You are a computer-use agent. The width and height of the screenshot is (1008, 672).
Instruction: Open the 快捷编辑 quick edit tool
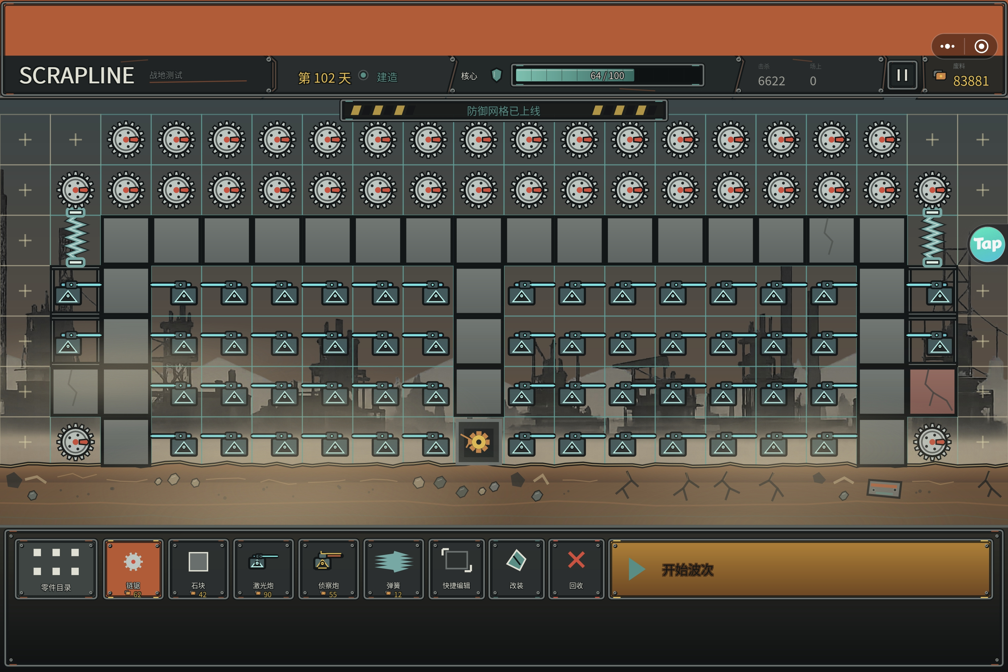click(457, 569)
